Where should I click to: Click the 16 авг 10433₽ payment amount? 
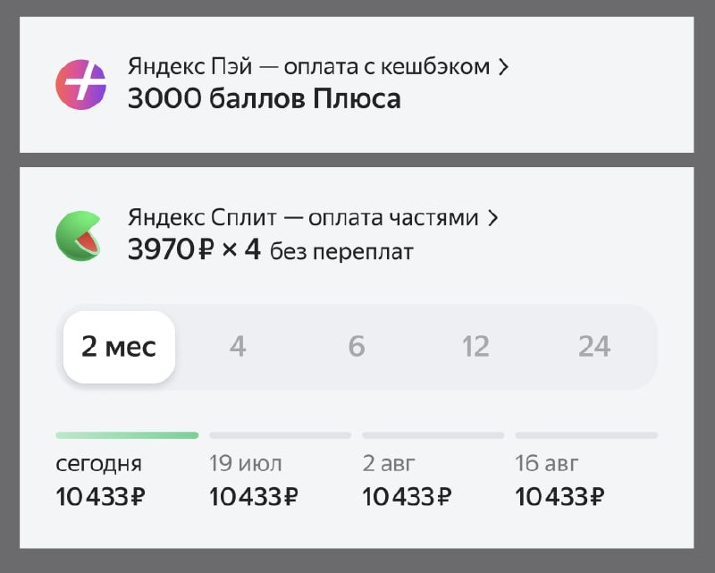[559, 497]
